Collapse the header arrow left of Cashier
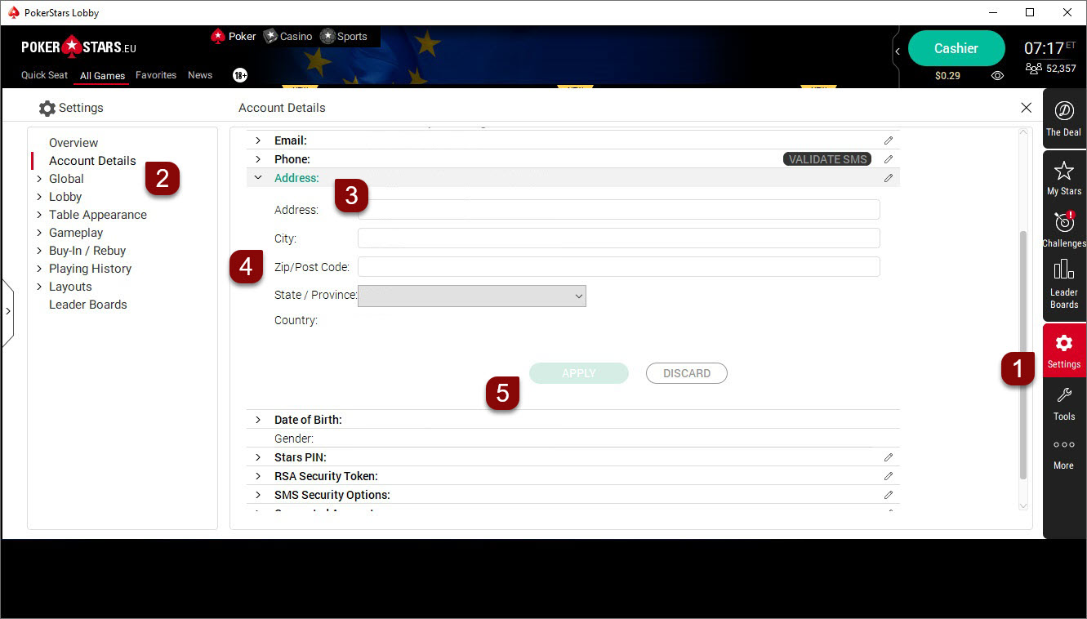The image size is (1087, 619). [898, 51]
